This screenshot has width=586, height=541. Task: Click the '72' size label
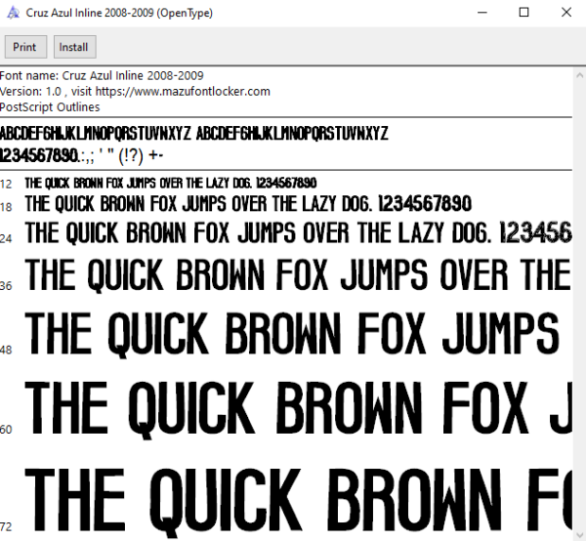pos(6,527)
